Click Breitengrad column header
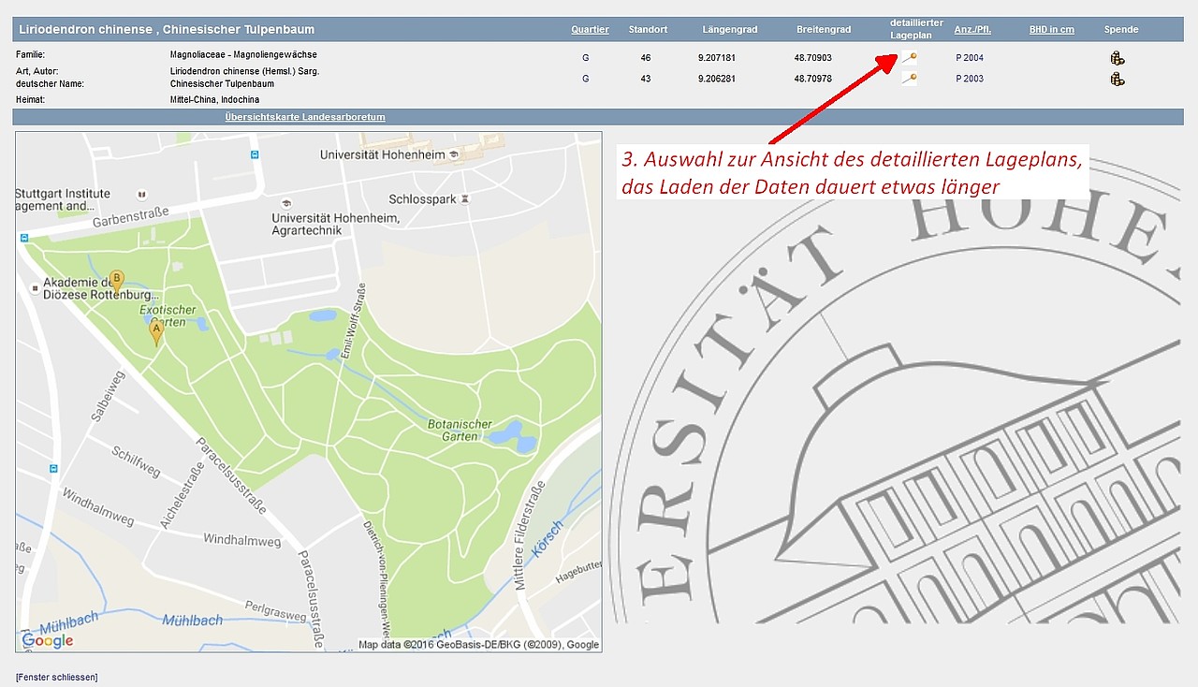The image size is (1198, 687). coord(824,30)
